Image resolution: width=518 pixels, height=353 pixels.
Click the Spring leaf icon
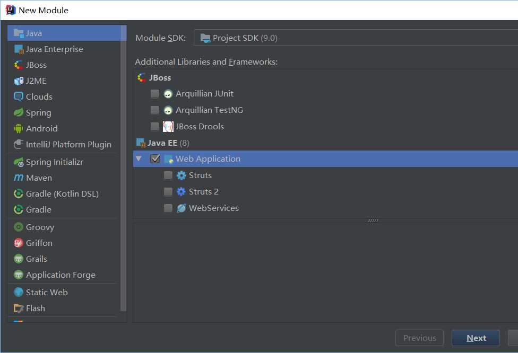[x=19, y=112]
